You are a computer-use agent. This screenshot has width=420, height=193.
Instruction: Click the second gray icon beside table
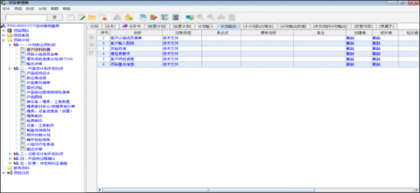click(x=91, y=45)
